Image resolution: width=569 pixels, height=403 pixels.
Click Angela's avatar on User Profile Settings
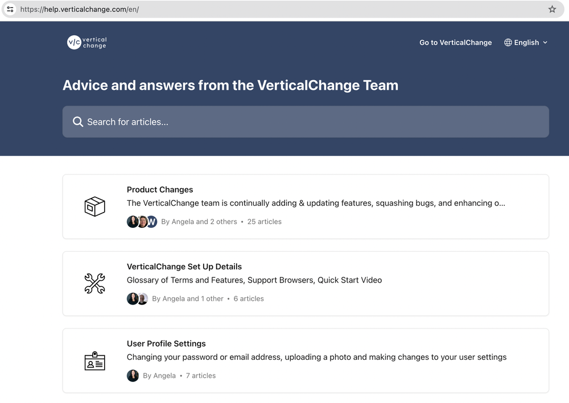click(133, 376)
